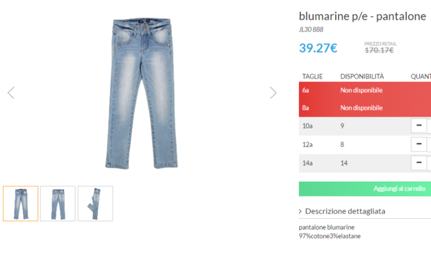The height and width of the screenshot is (253, 431).
Task: Decrease quantity for size 10a
Action: (418, 126)
